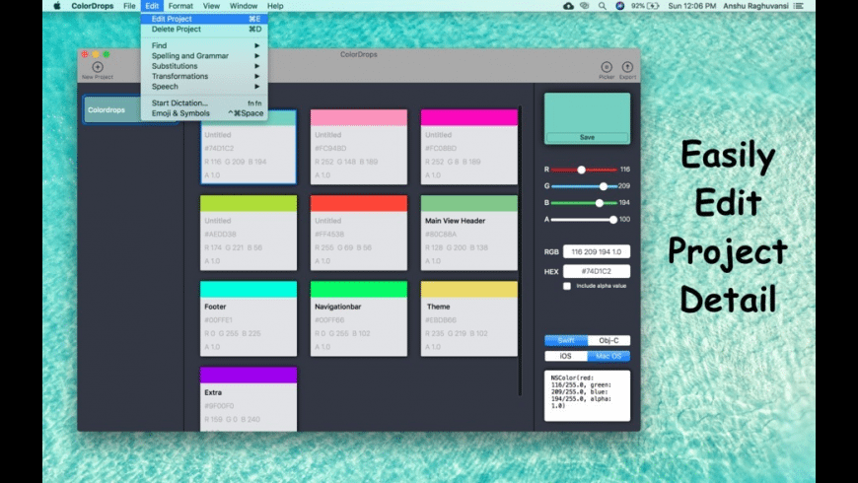The image size is (858, 483).
Task: Select the Navigationbar color card
Action: coord(359,319)
